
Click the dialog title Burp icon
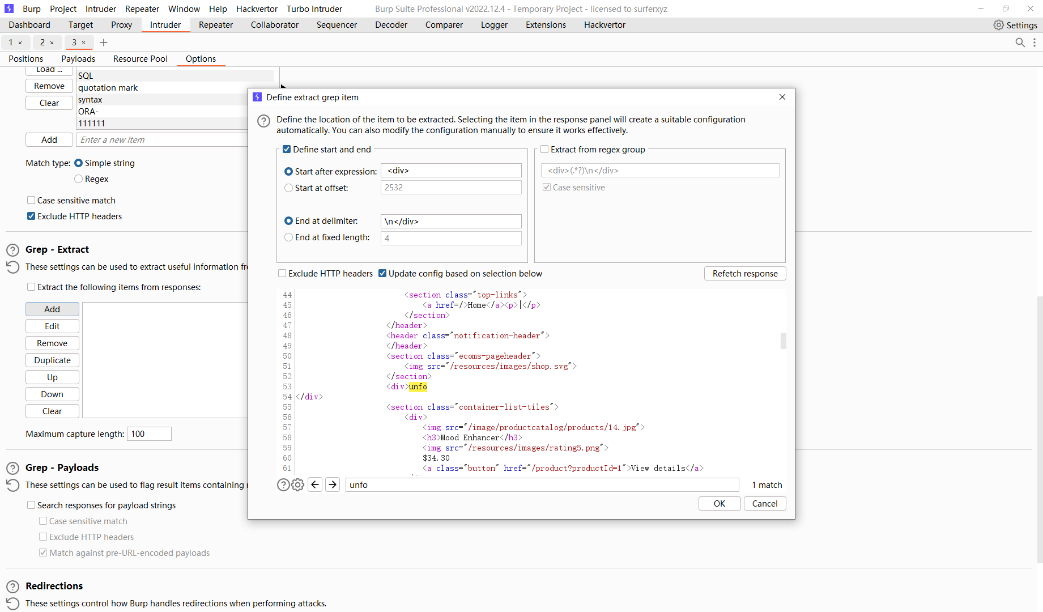[257, 97]
